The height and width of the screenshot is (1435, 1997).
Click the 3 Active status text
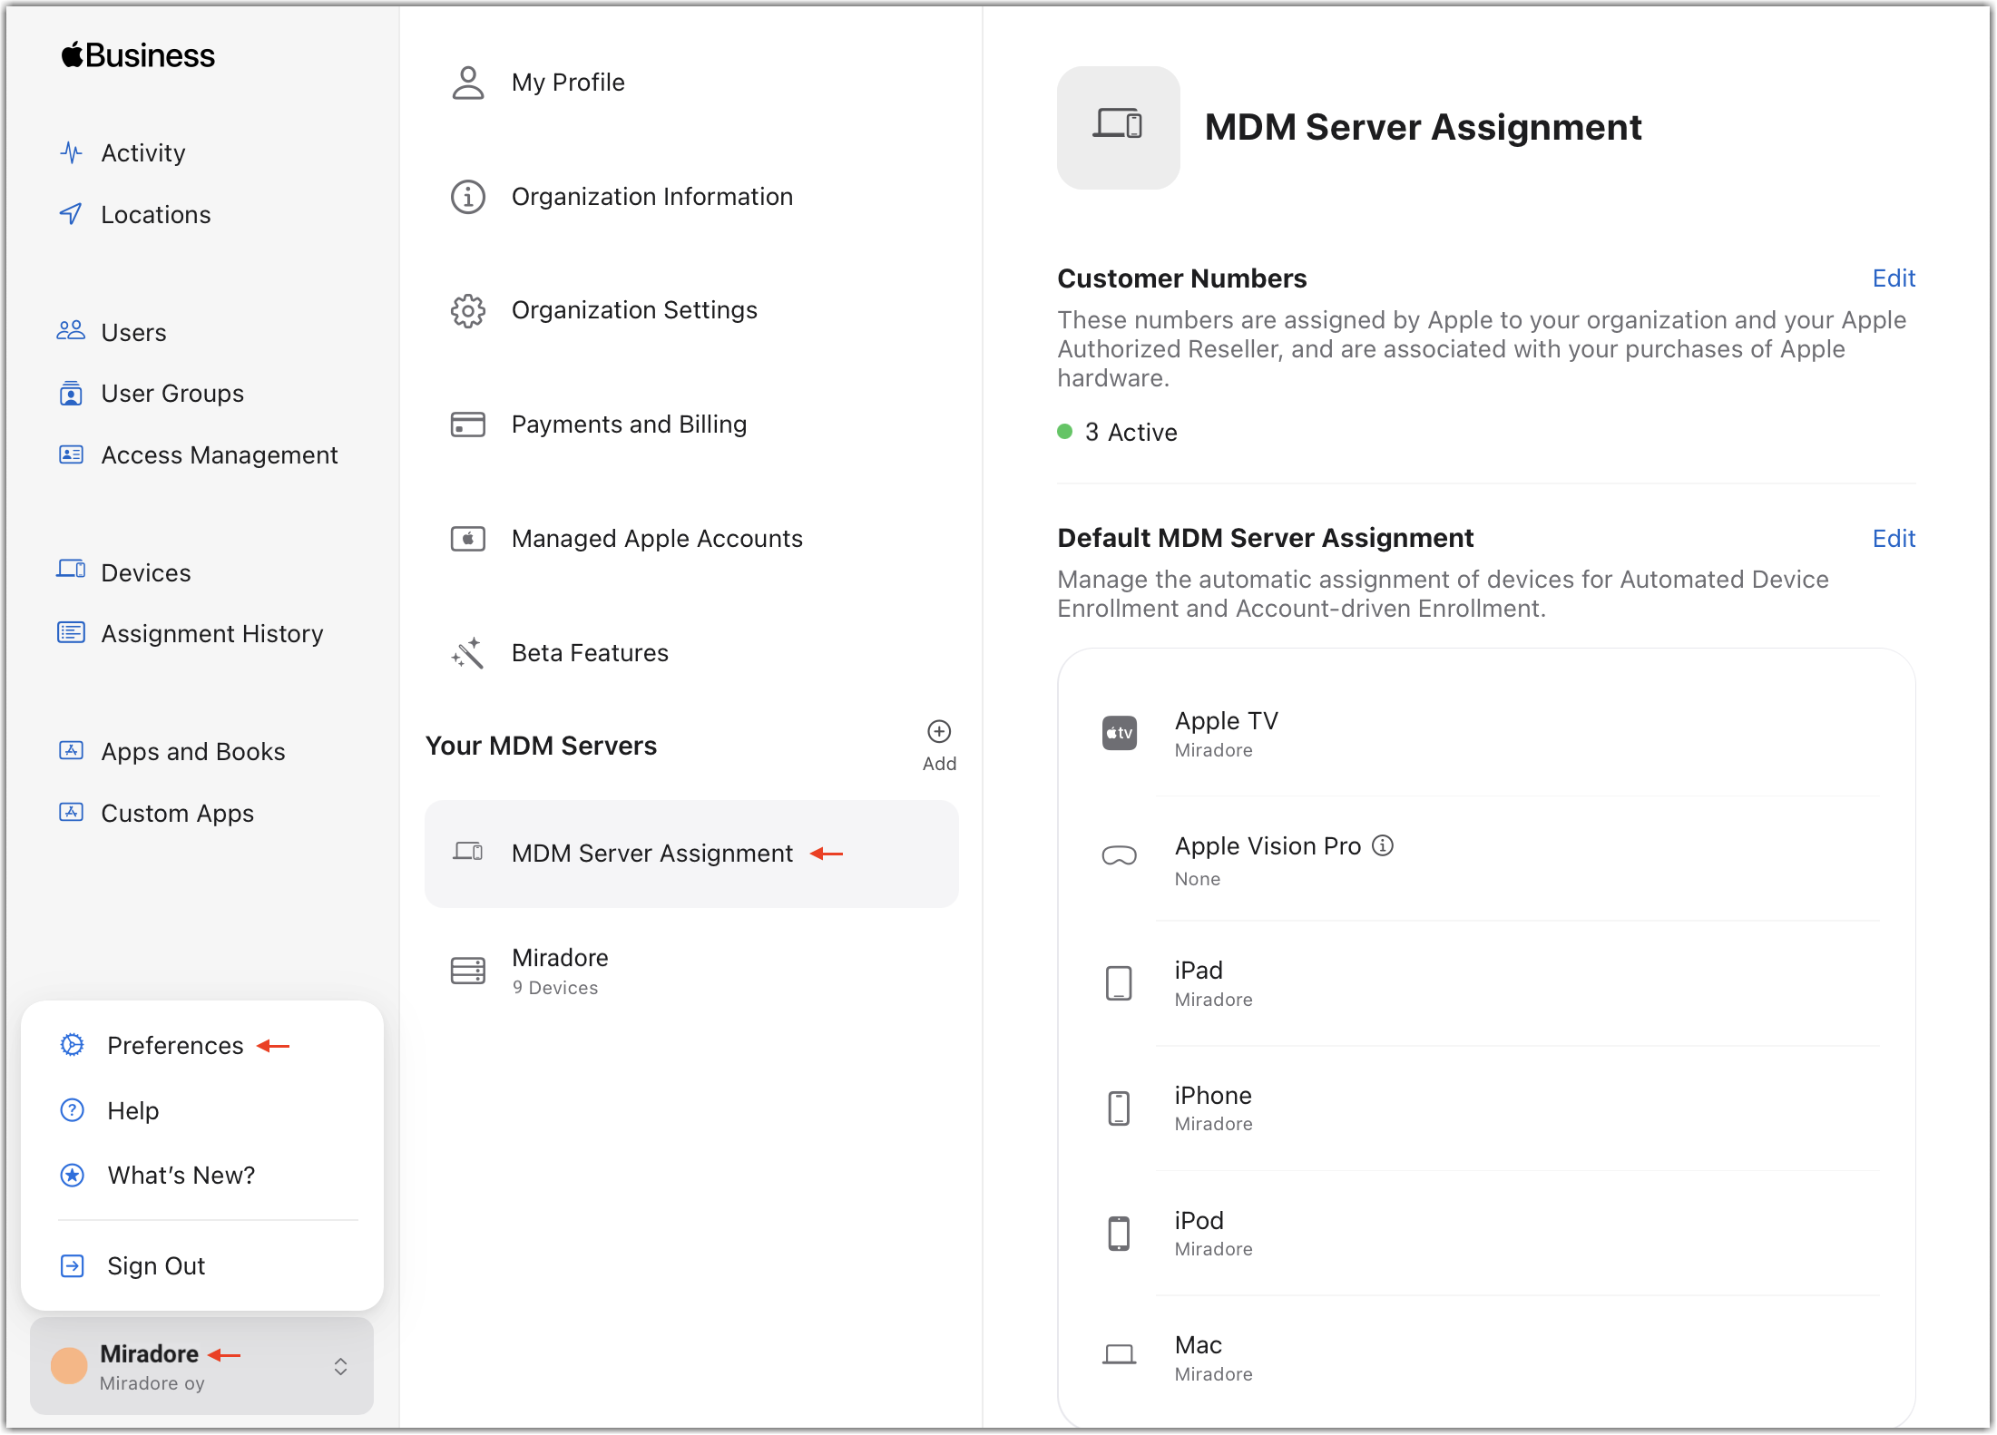click(1131, 433)
